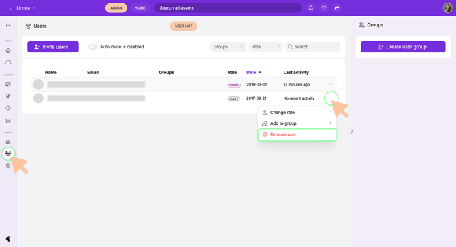Open the palette icon in sidebar
456x247 pixels.
tap(8, 108)
